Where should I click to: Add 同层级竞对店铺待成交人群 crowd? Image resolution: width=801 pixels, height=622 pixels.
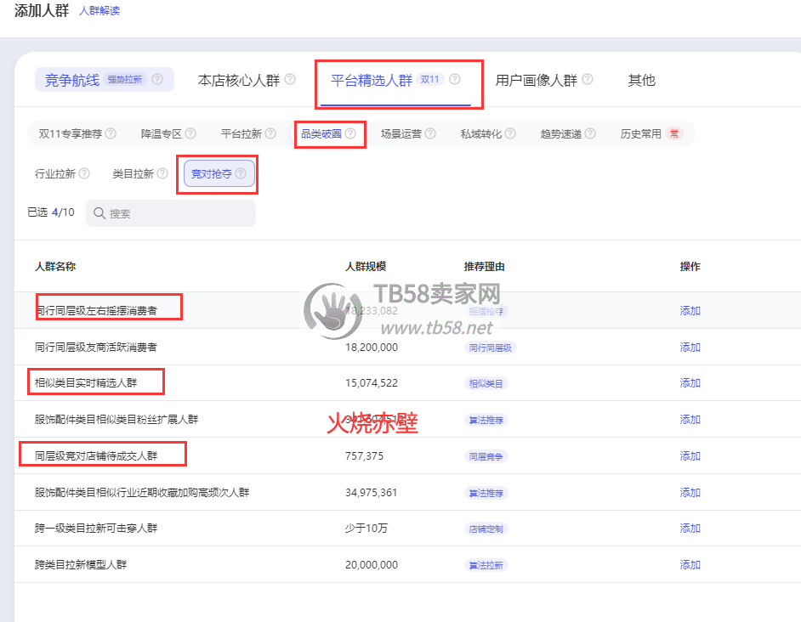(x=690, y=456)
